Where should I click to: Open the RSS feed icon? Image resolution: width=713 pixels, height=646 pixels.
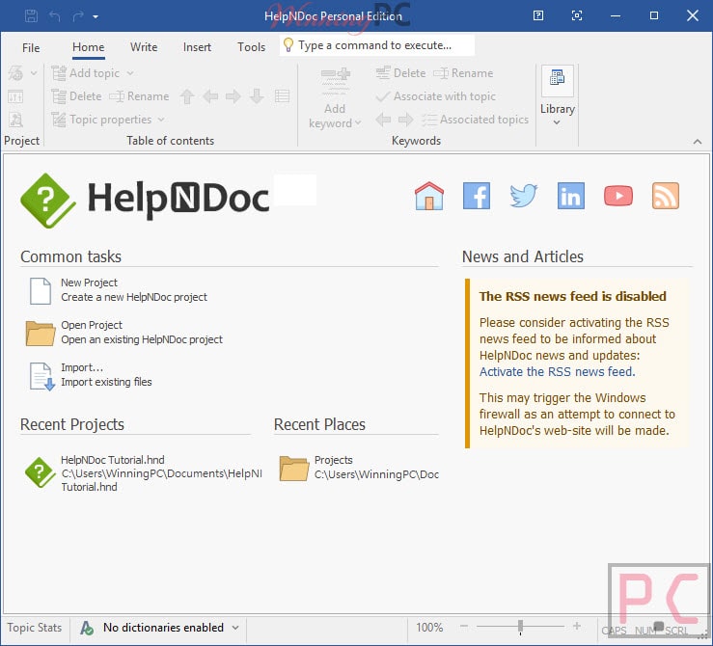(666, 196)
